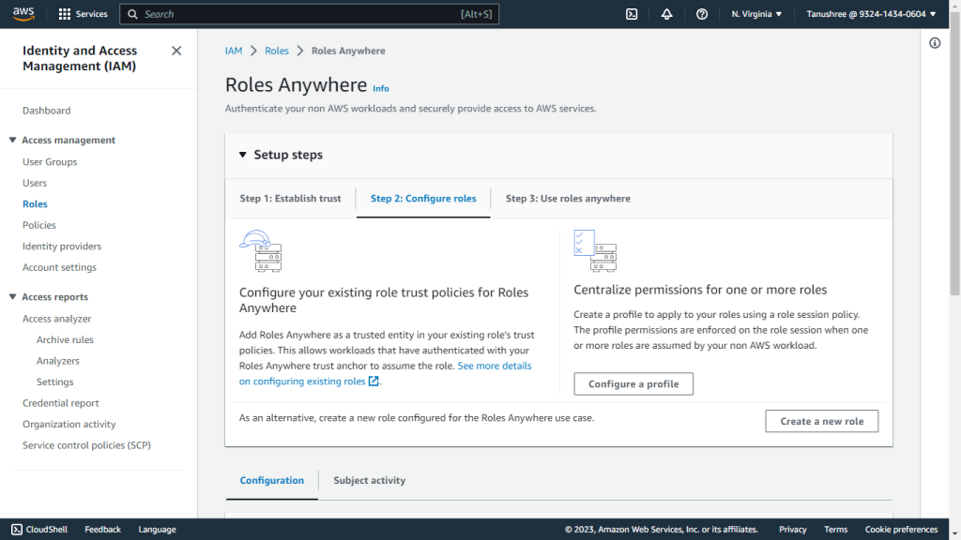The height and width of the screenshot is (540, 961).
Task: Open Access analyzer in the sidebar
Action: [x=57, y=319]
